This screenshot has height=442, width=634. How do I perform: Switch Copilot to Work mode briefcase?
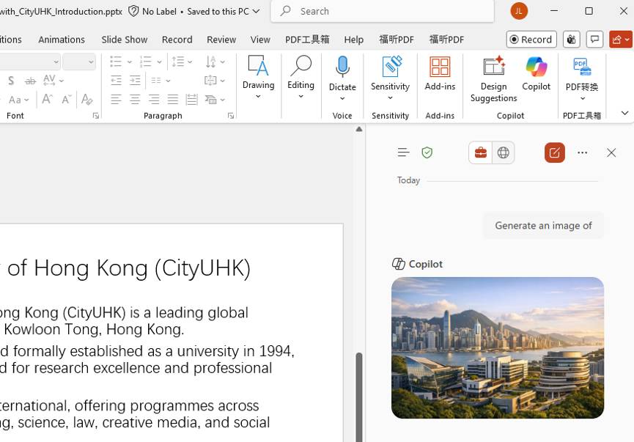[481, 152]
